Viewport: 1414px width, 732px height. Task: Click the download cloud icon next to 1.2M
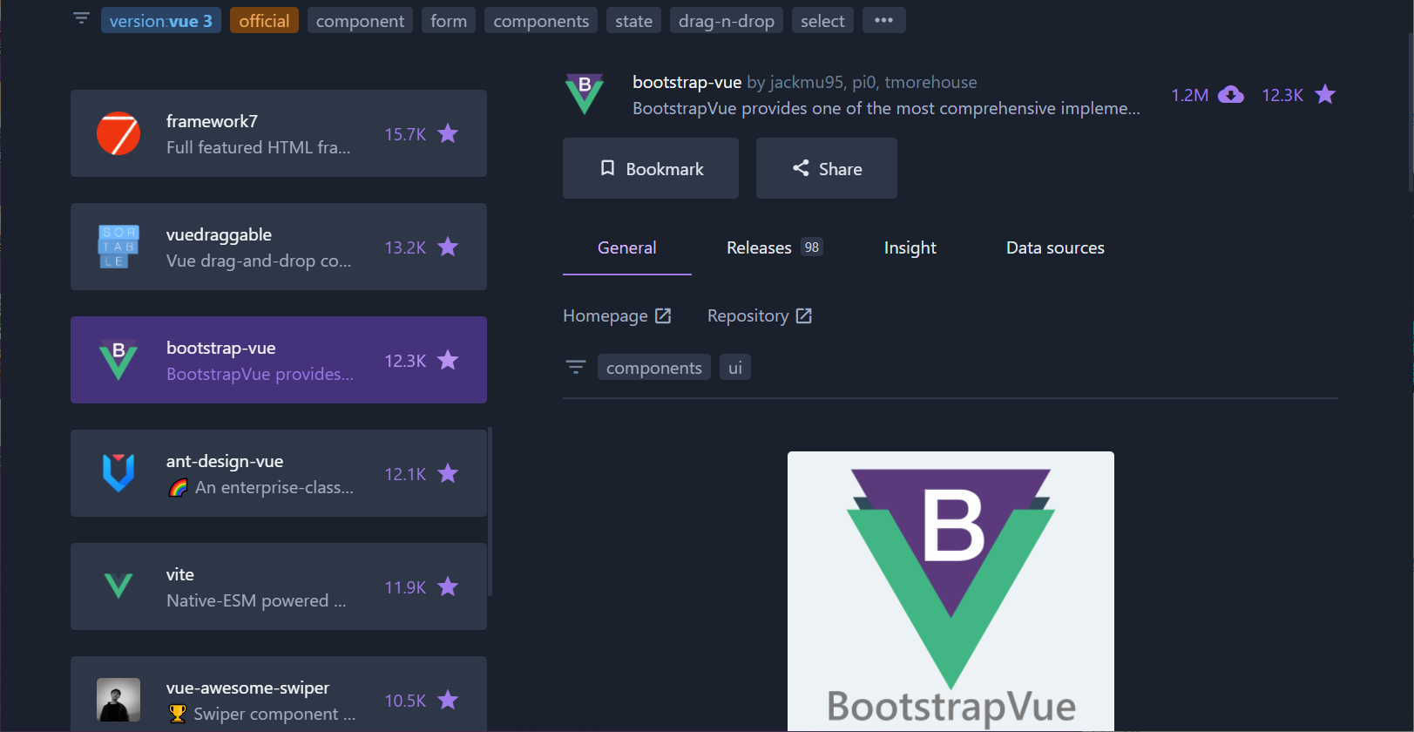click(x=1231, y=94)
